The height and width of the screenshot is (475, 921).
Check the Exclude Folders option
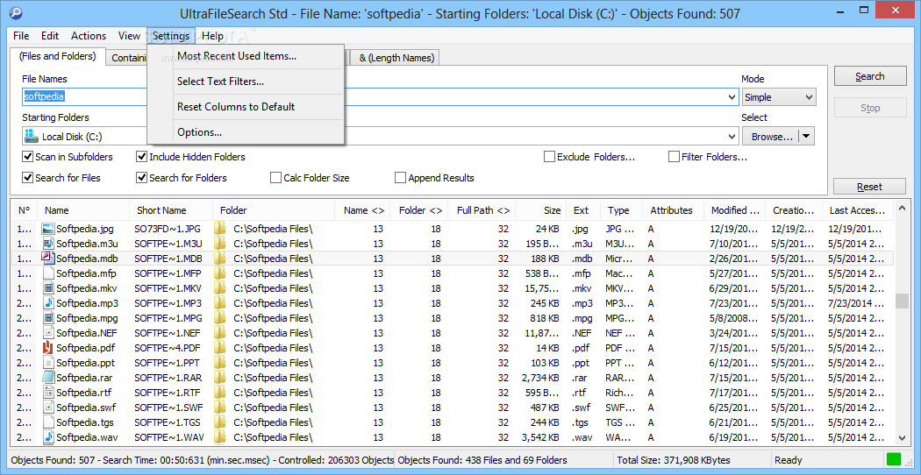(x=549, y=157)
